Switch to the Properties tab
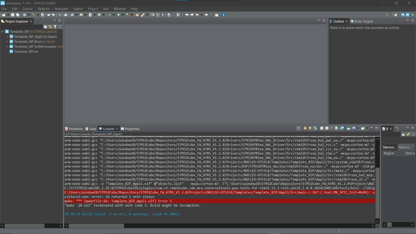 tap(130, 129)
